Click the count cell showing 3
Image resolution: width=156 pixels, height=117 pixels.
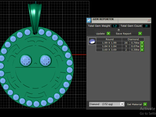point(126,46)
